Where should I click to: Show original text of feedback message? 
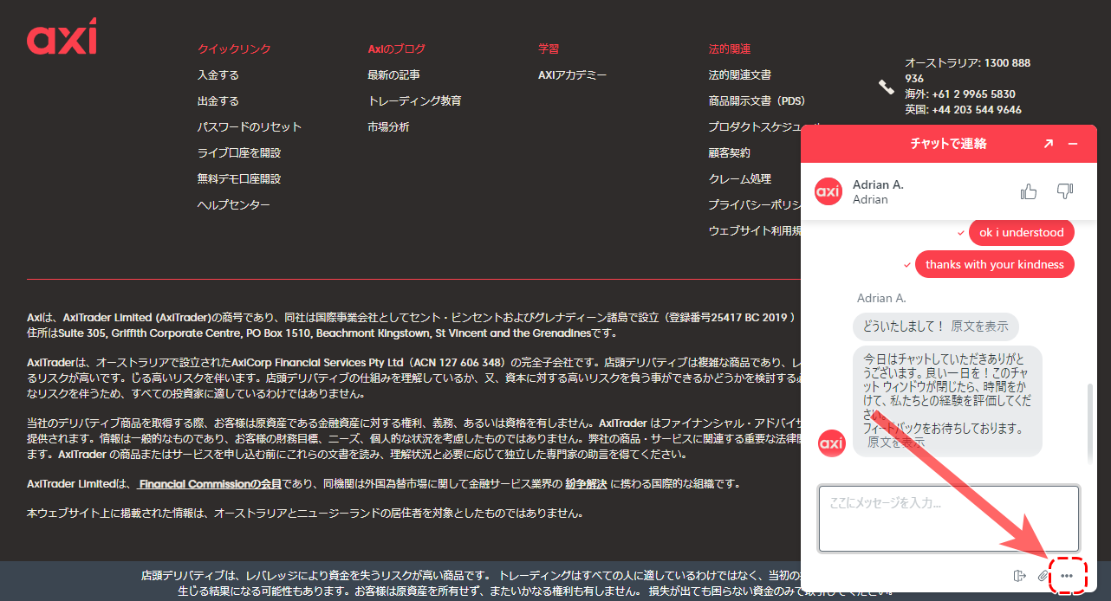pyautogui.click(x=896, y=442)
